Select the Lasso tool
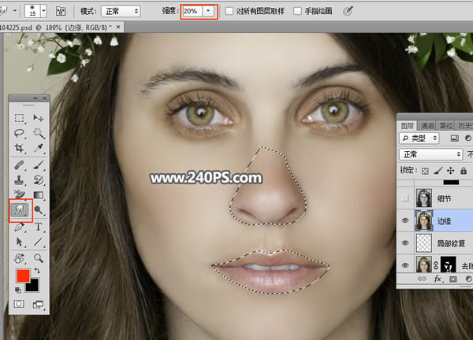This screenshot has height=340, width=473. [20, 133]
